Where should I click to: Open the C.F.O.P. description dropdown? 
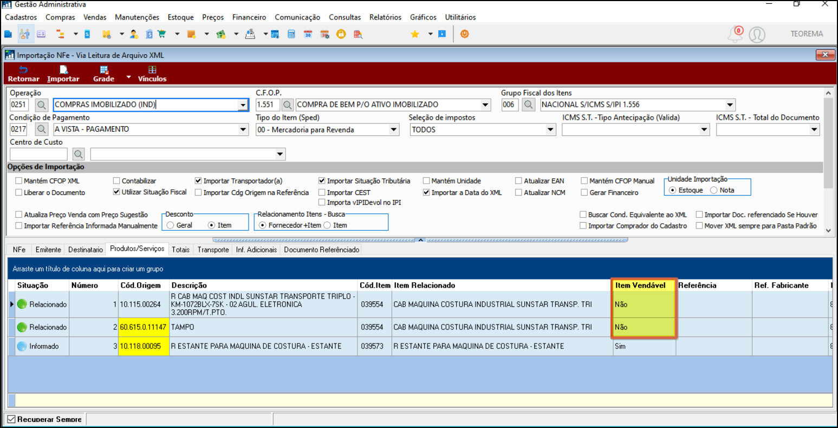[x=485, y=105]
